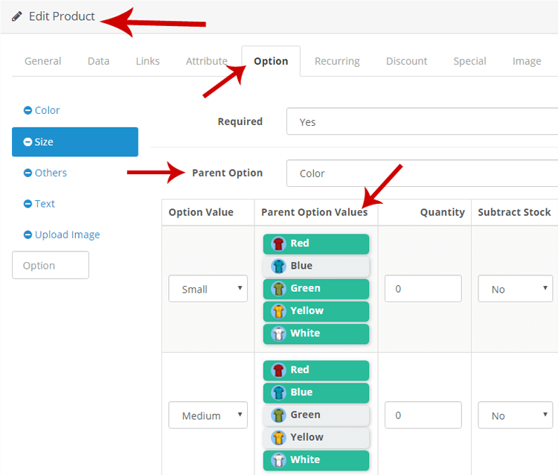Click the Option text field in sidebar
The height and width of the screenshot is (475, 558).
[51, 265]
